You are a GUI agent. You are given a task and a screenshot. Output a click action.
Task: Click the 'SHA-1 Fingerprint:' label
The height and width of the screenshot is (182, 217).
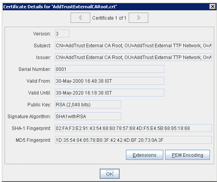click(31, 128)
